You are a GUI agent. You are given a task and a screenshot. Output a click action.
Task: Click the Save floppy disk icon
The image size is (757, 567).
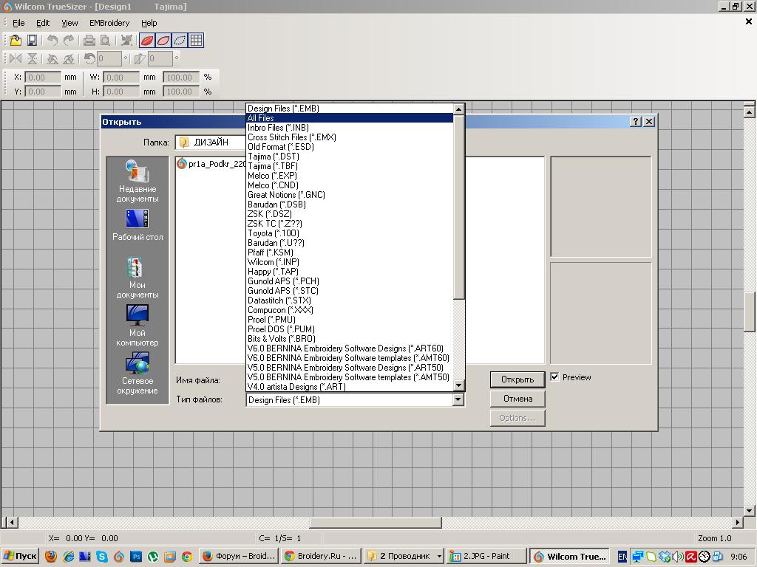[32, 41]
